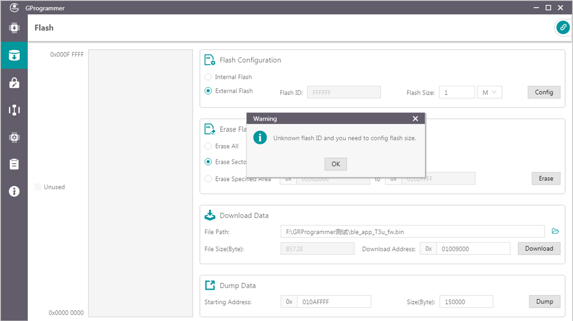Click the Download Address input field
Viewport: 573px width, 321px height.
click(473, 249)
